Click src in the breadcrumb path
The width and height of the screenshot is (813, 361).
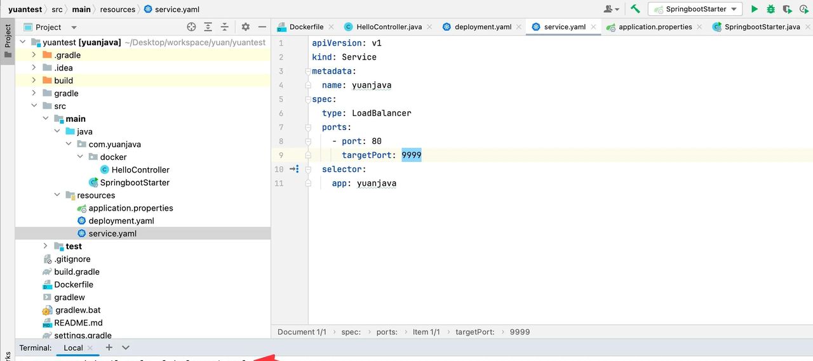click(x=57, y=10)
